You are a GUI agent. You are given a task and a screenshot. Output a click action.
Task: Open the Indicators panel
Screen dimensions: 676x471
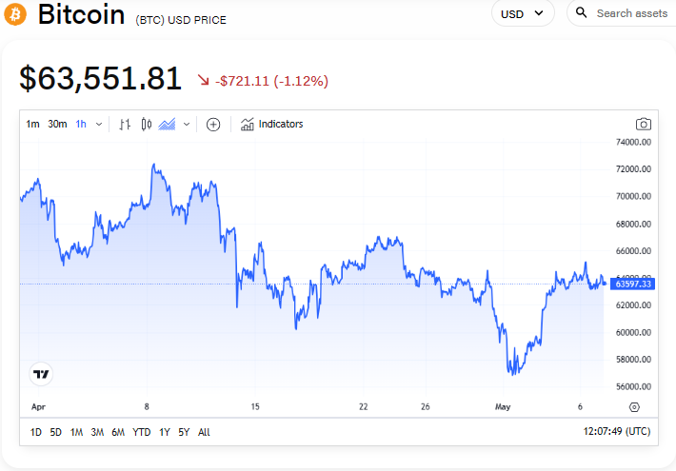(x=272, y=124)
